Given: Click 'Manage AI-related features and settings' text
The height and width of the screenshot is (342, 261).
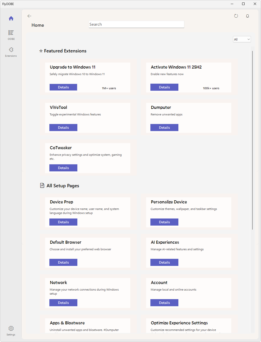Looking at the screenshot, I should (177, 249).
